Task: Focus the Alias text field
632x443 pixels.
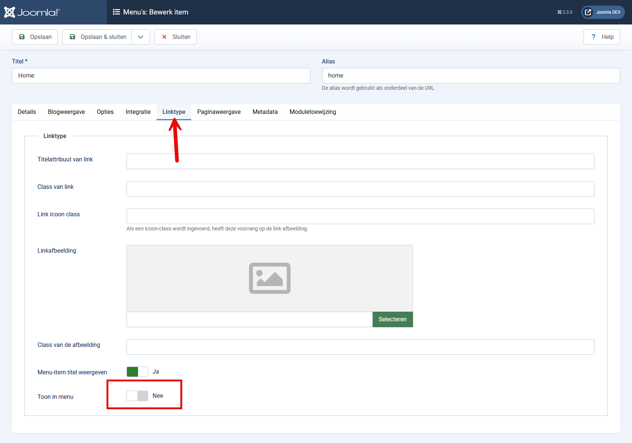Action: pos(471,76)
